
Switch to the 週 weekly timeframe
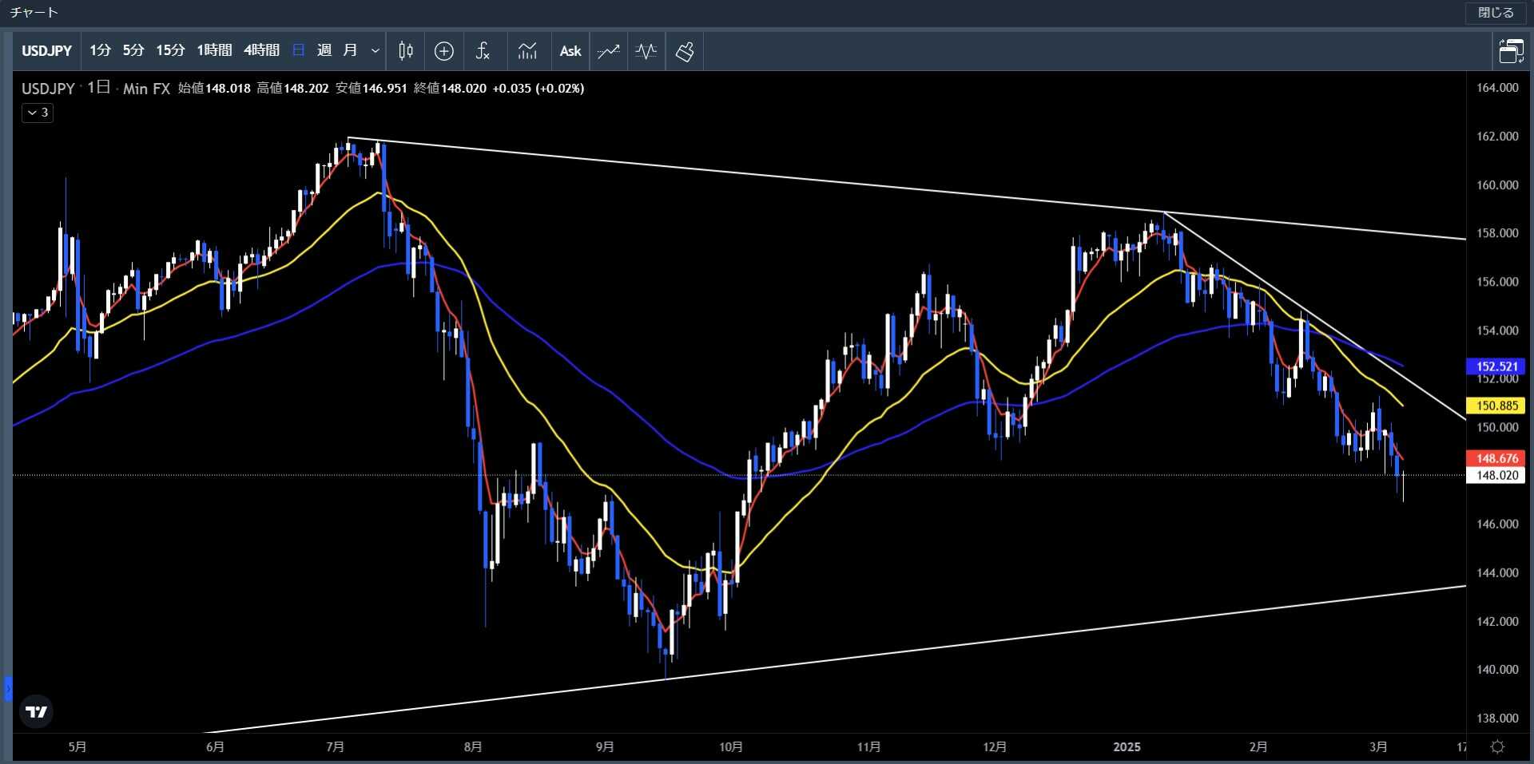[x=324, y=51]
